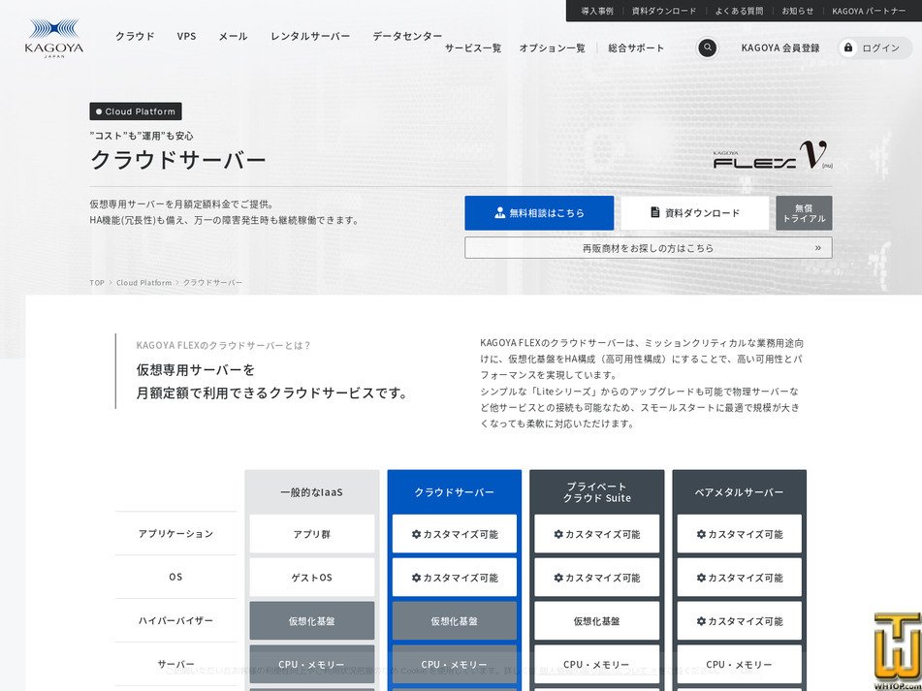The image size is (922, 691).
Task: Select the 一般的なIaaS column header
Action: pos(311,491)
